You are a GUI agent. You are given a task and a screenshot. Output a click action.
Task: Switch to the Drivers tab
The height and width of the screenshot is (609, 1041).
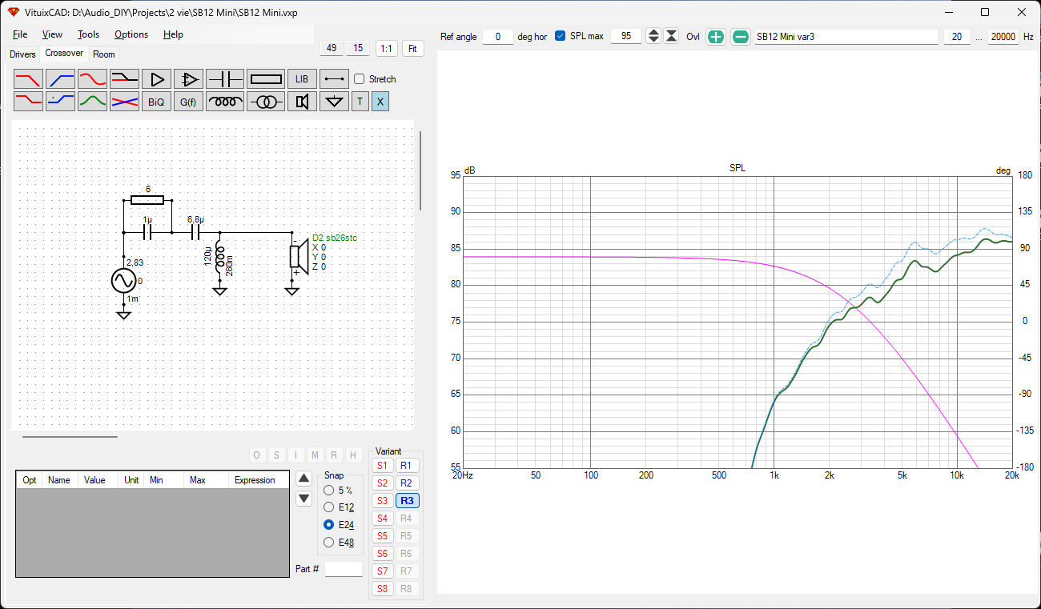[x=22, y=54]
